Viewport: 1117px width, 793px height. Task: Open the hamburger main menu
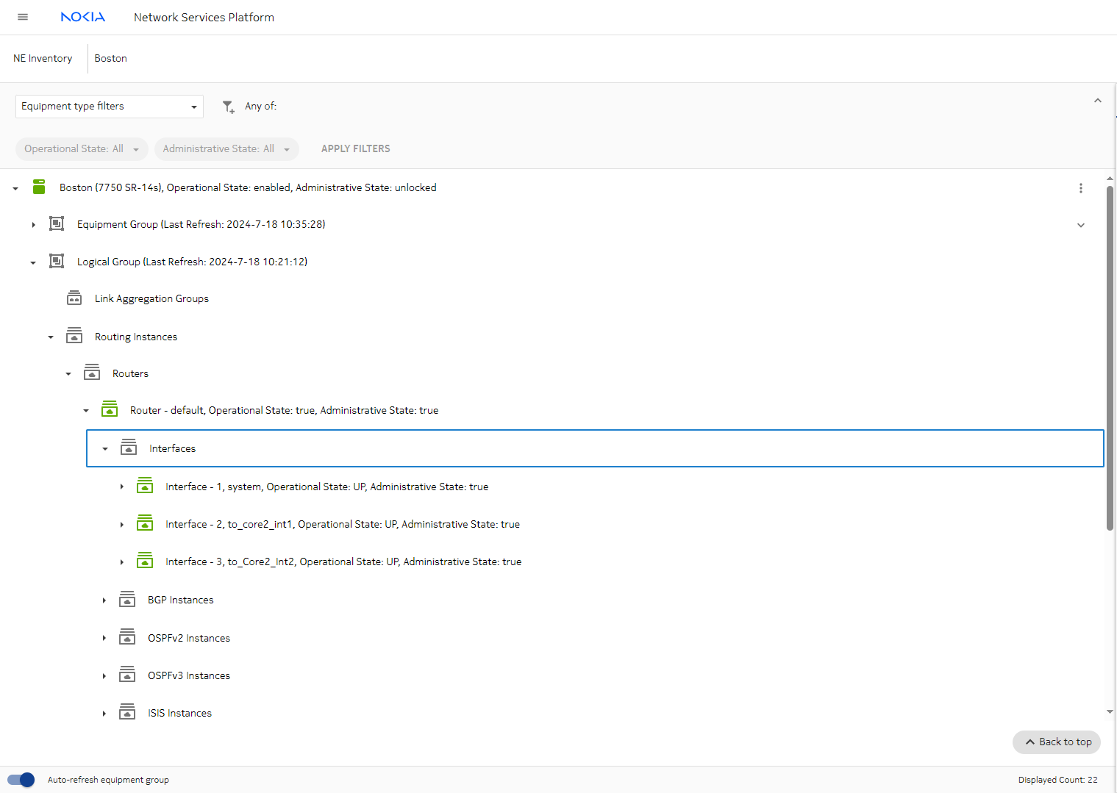point(23,17)
